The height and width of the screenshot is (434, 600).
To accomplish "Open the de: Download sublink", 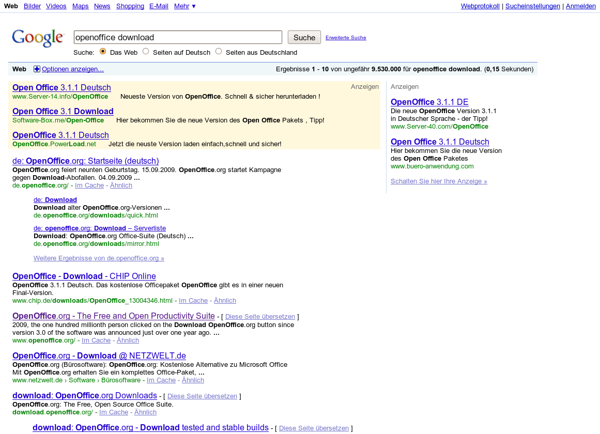I will (x=55, y=200).
